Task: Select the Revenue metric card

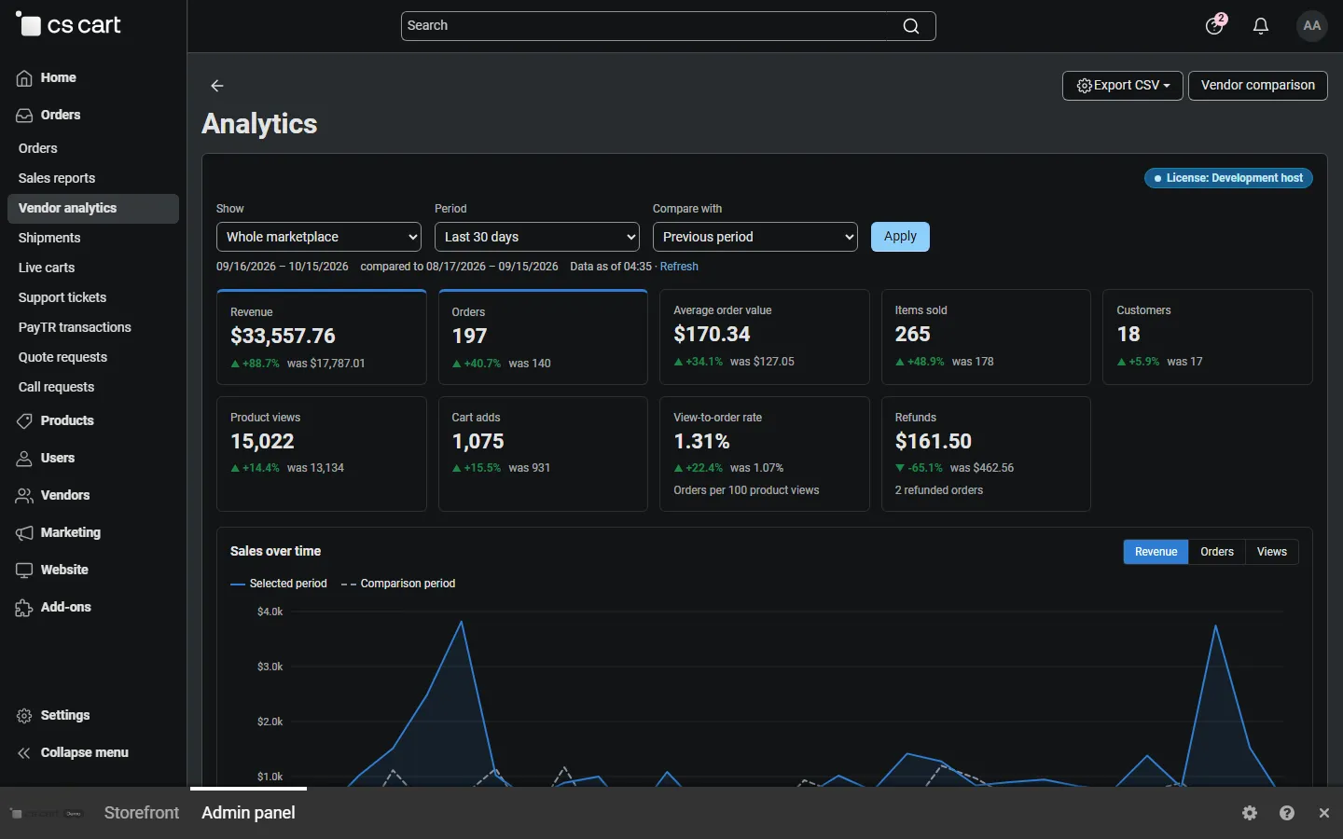Action: tap(322, 337)
